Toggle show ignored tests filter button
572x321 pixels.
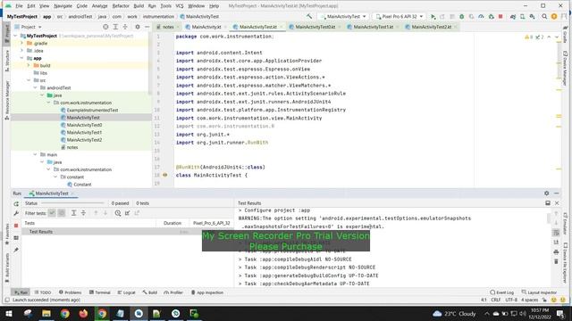[62, 213]
